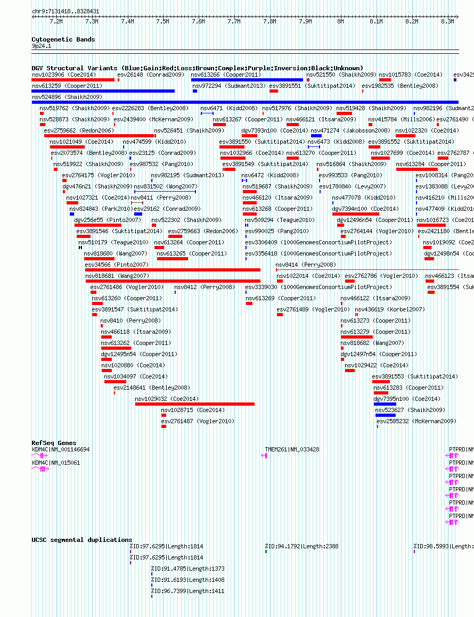Click the red loss bar under nsv1029032 (Coe2014)
Screen dimensions: 474x617
194,404
